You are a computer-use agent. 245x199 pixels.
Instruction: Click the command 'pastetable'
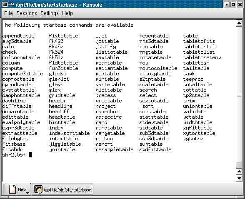click(110, 85)
